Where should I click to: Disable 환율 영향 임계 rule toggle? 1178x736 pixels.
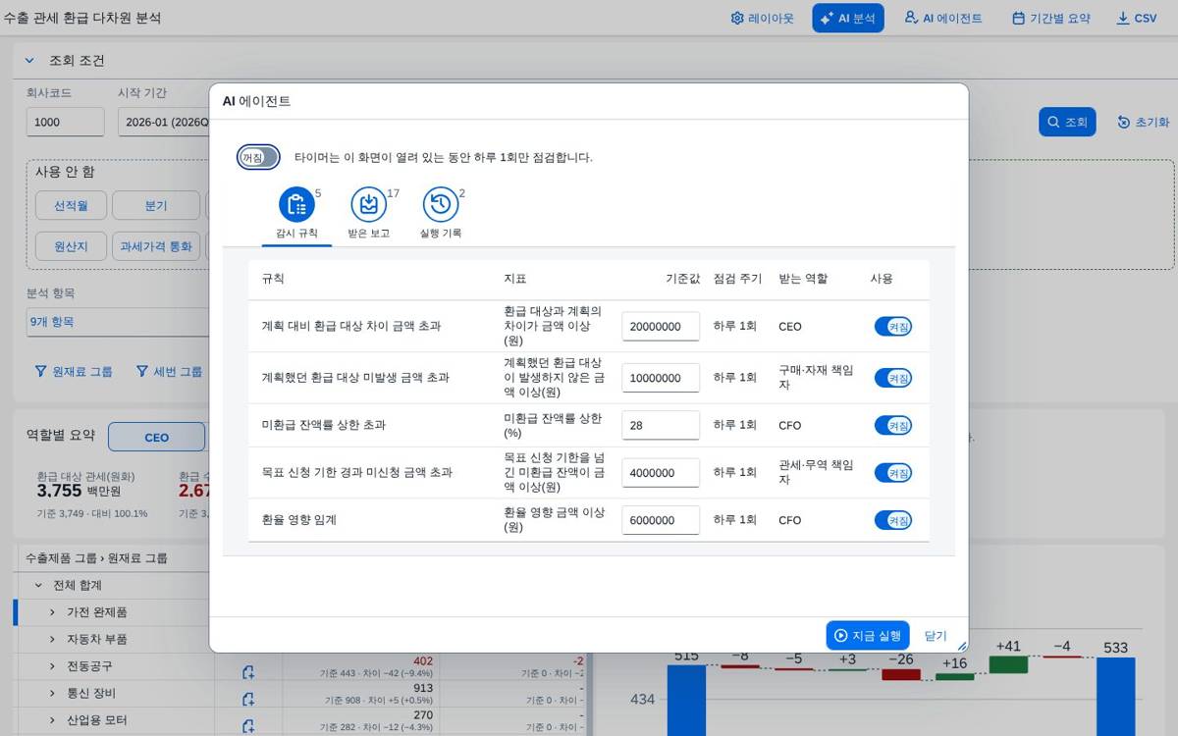[x=893, y=520]
